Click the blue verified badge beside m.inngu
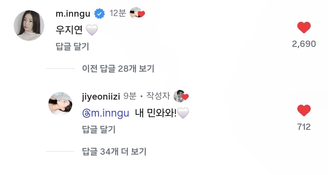328x175 pixels. pos(99,14)
